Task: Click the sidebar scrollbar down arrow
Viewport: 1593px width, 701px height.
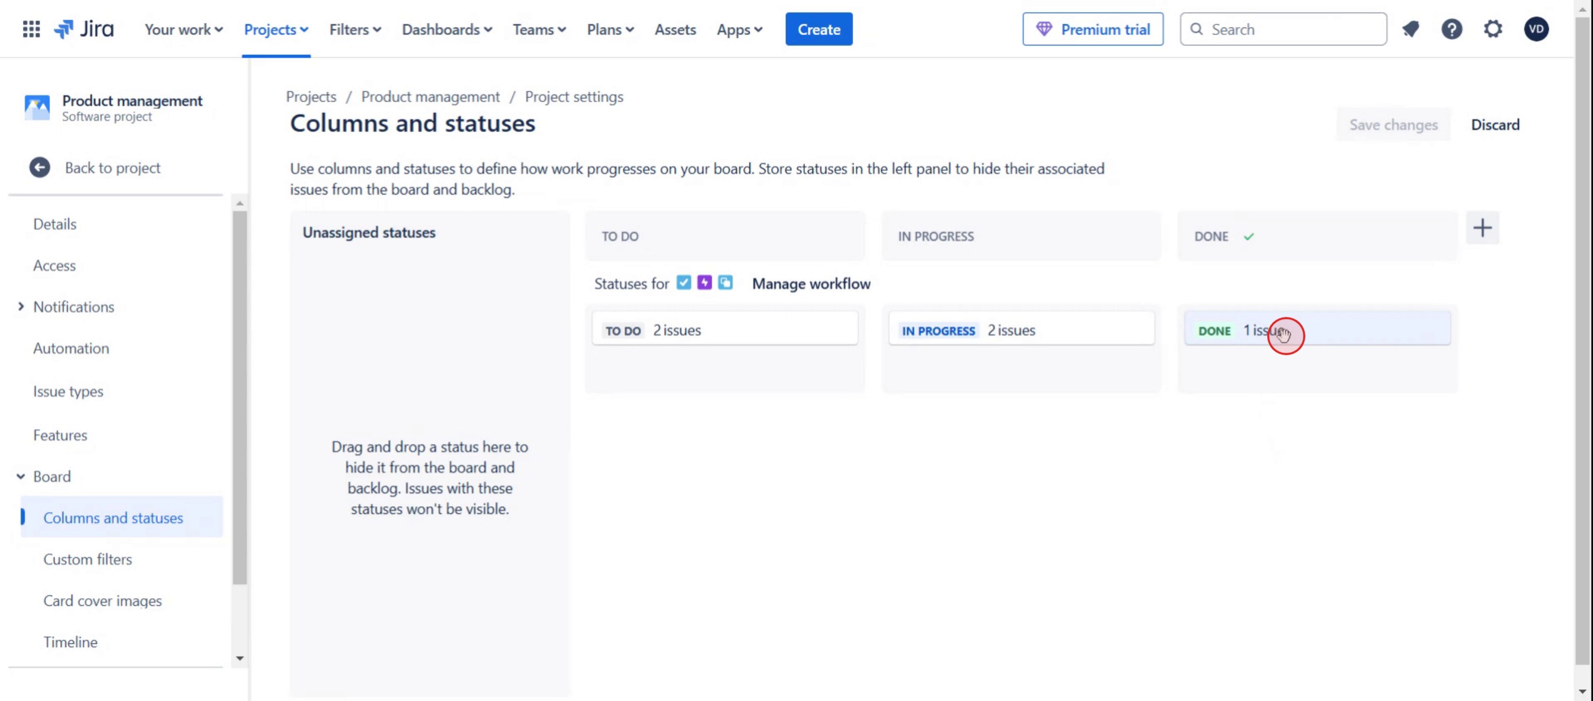Action: point(240,658)
